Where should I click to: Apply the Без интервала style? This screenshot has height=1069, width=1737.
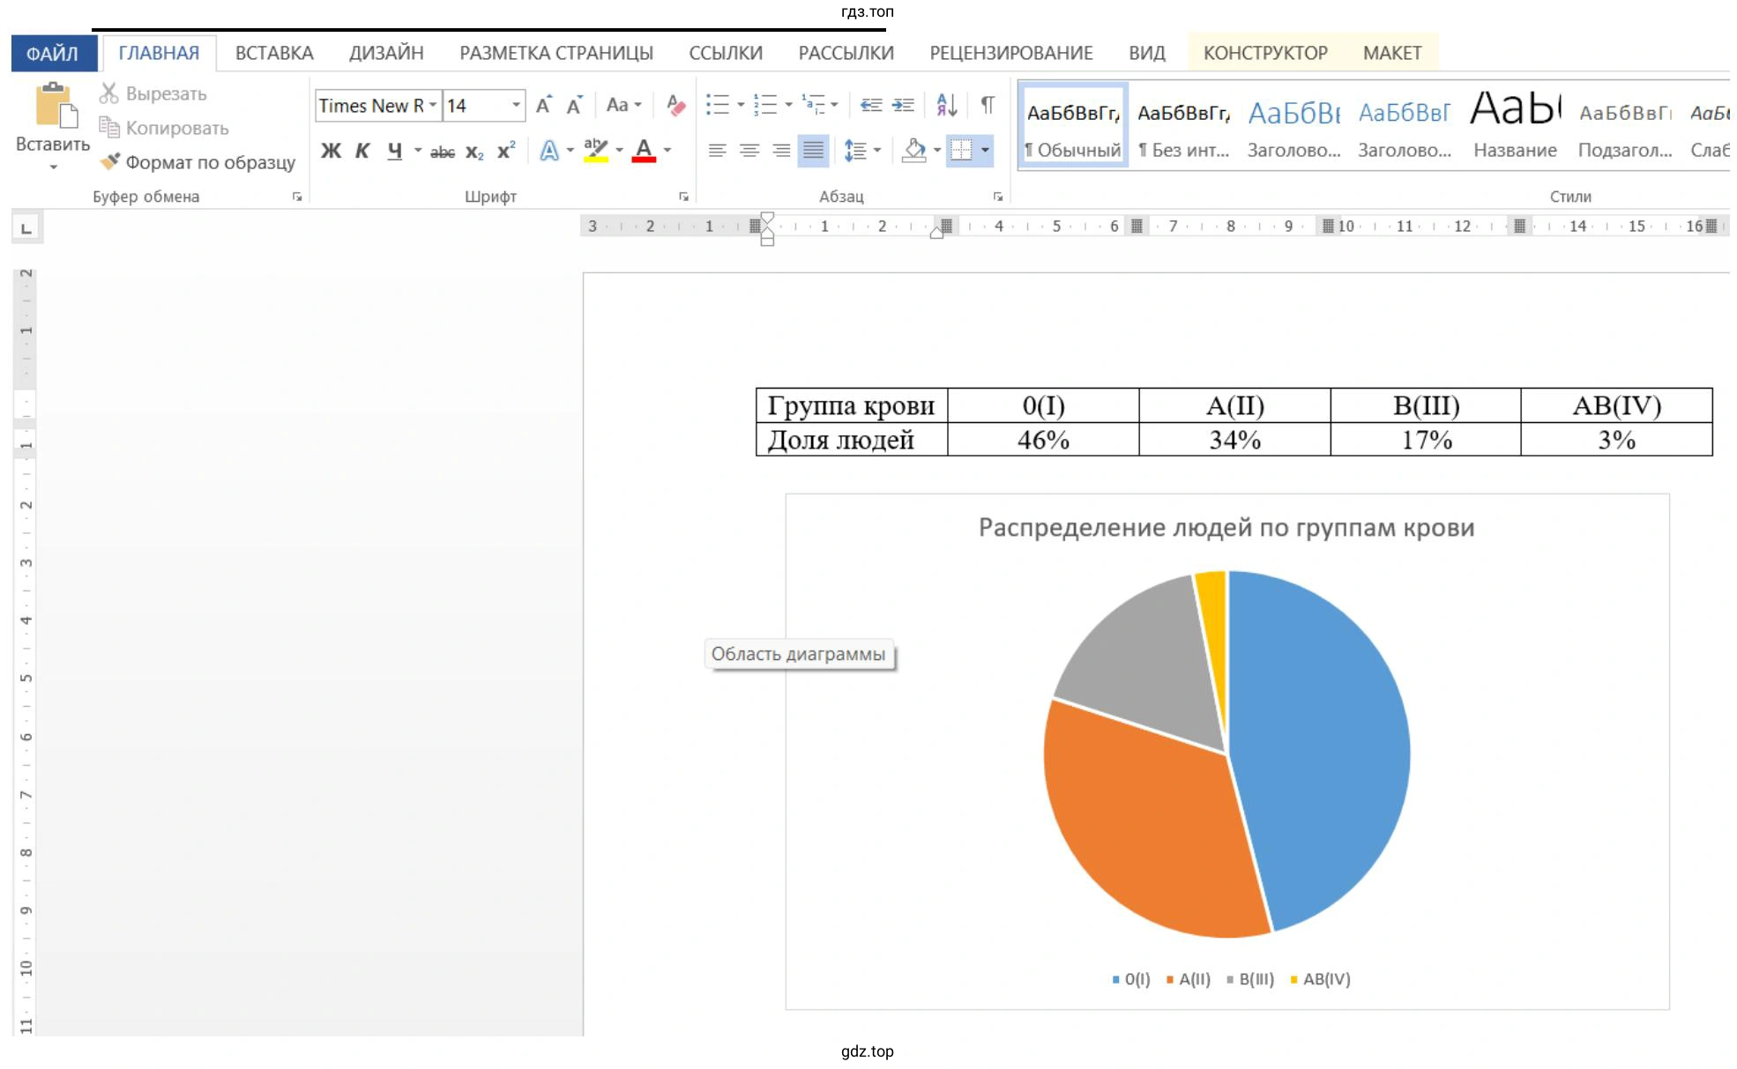(1183, 125)
